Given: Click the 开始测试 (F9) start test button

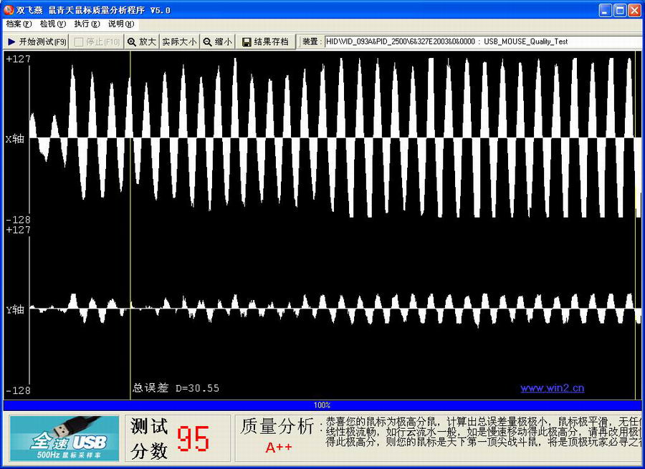Looking at the screenshot, I should click(x=37, y=42).
